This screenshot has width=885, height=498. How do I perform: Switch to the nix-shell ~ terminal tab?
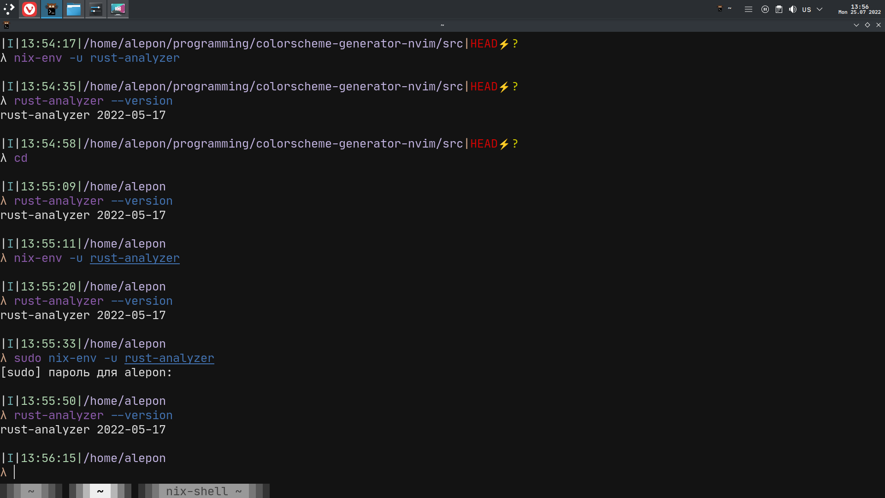204,491
